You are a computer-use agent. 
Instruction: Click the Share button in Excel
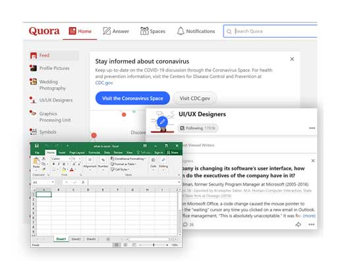(x=173, y=153)
